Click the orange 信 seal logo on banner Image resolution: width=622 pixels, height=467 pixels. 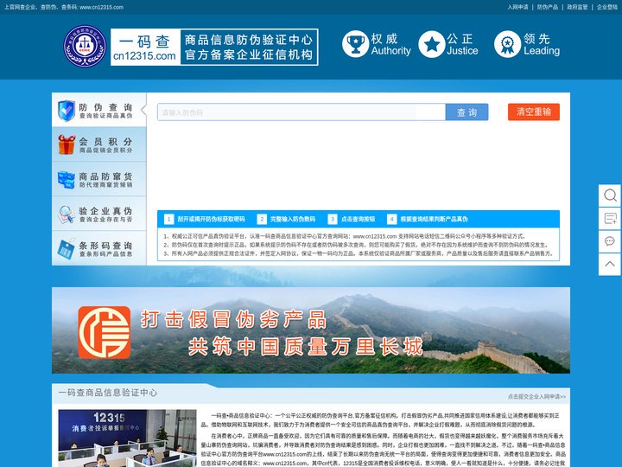[105, 332]
